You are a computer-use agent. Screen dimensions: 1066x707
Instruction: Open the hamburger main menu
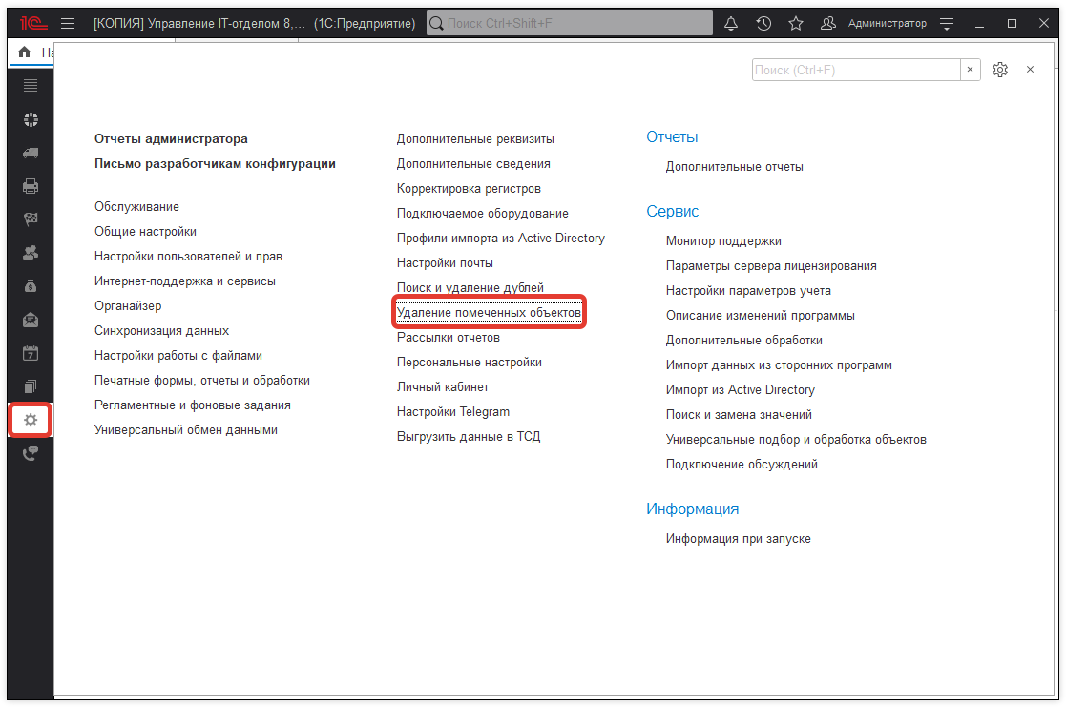(x=67, y=23)
